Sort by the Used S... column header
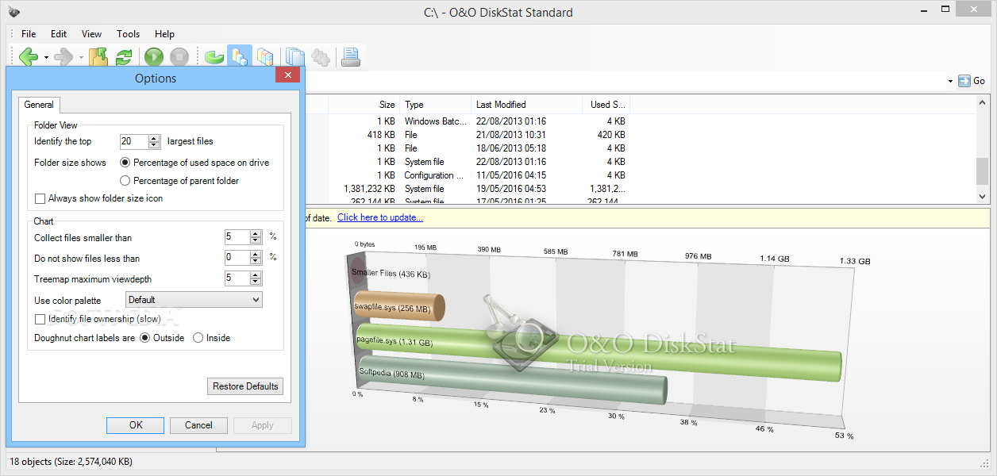 [606, 105]
